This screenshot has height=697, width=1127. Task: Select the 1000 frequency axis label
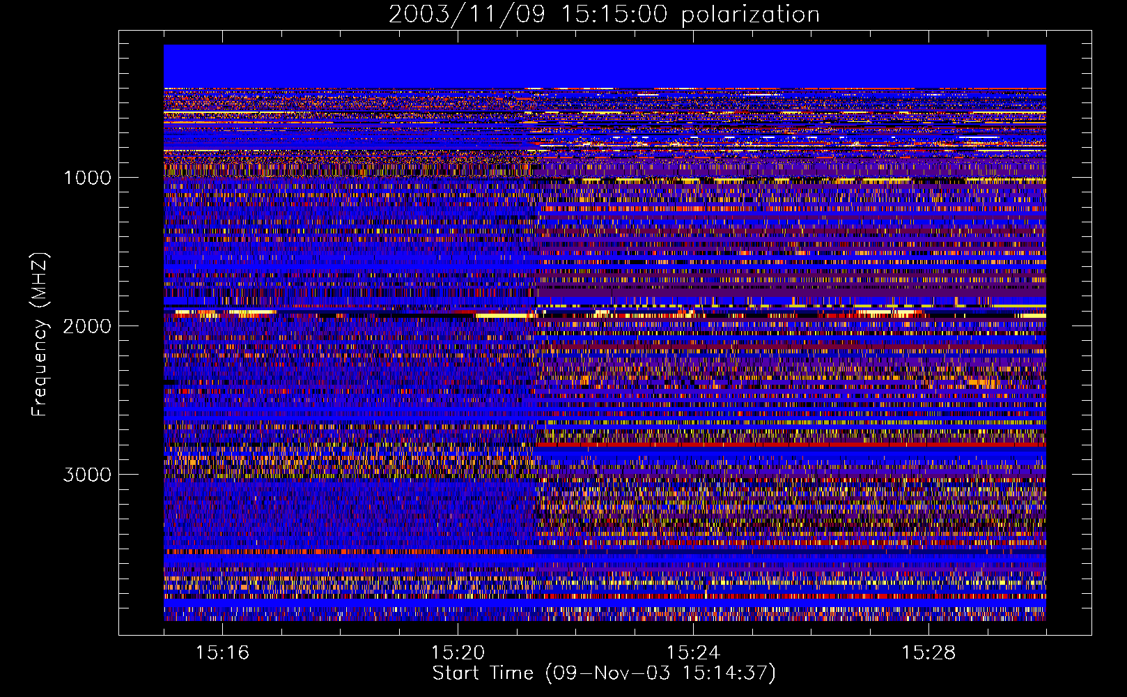[88, 178]
